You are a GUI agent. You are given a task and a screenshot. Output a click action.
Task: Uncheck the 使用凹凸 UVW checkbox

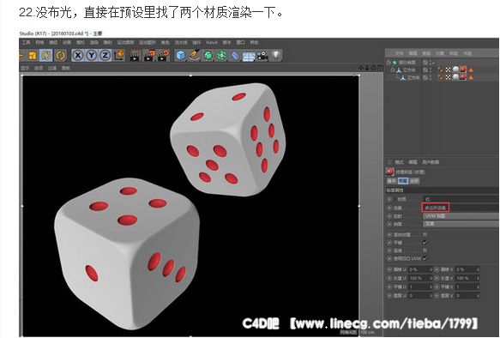tap(425, 258)
